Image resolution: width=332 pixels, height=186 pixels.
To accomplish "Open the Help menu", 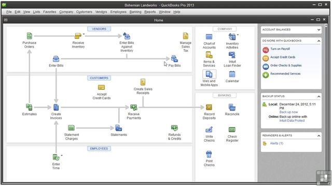I will pyautogui.click(x=177, y=12).
